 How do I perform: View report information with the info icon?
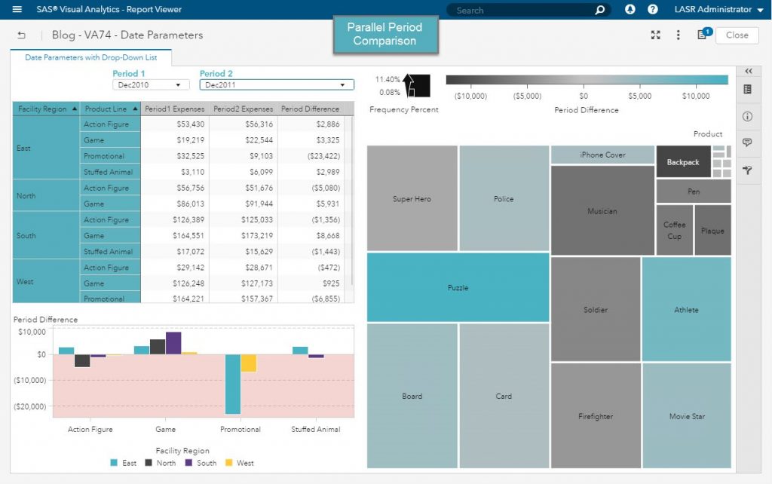[749, 117]
